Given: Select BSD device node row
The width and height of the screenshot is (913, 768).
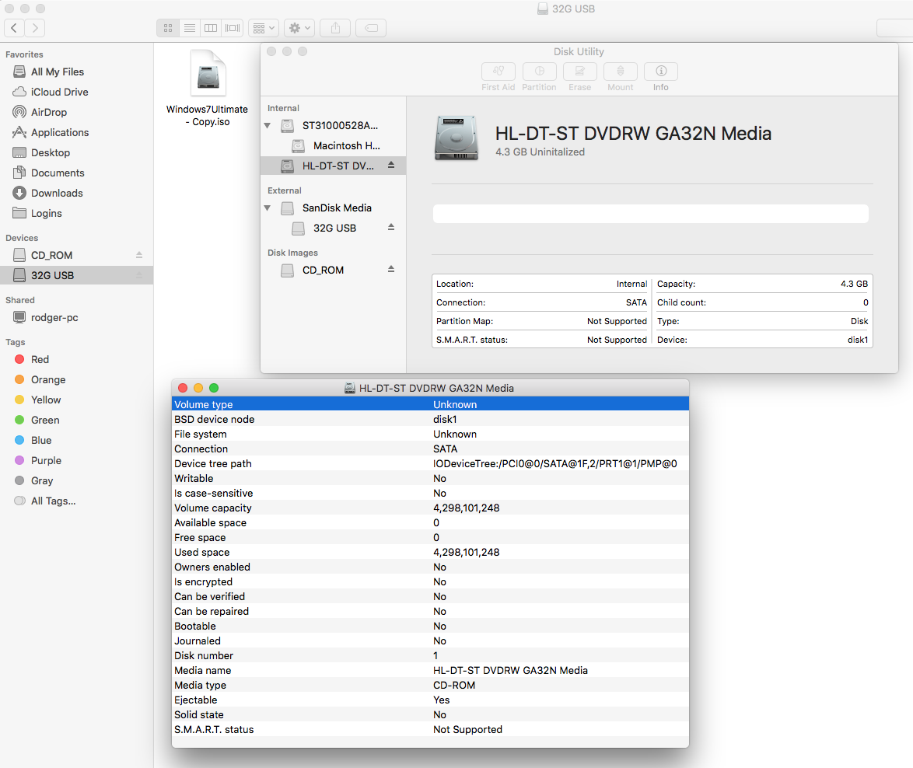Looking at the screenshot, I should (430, 419).
